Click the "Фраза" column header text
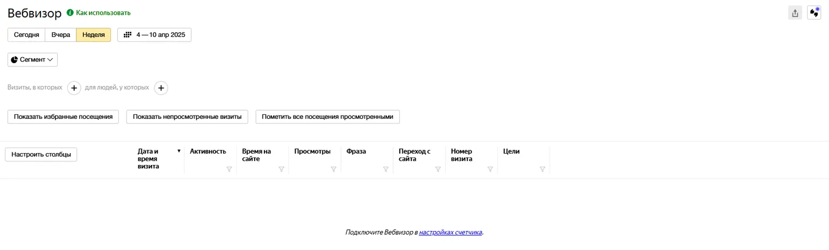829x250 pixels. 356,151
